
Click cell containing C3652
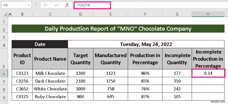[22, 89]
